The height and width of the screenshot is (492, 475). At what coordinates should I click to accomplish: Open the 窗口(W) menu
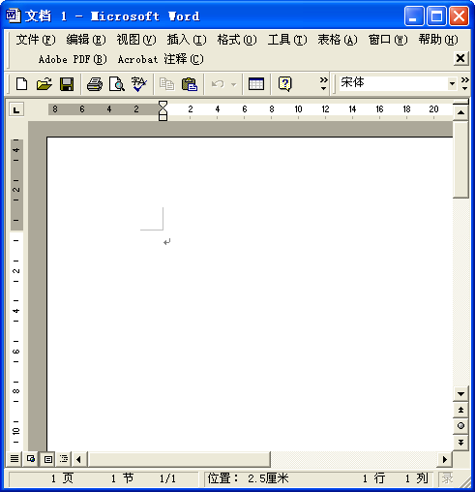click(388, 40)
